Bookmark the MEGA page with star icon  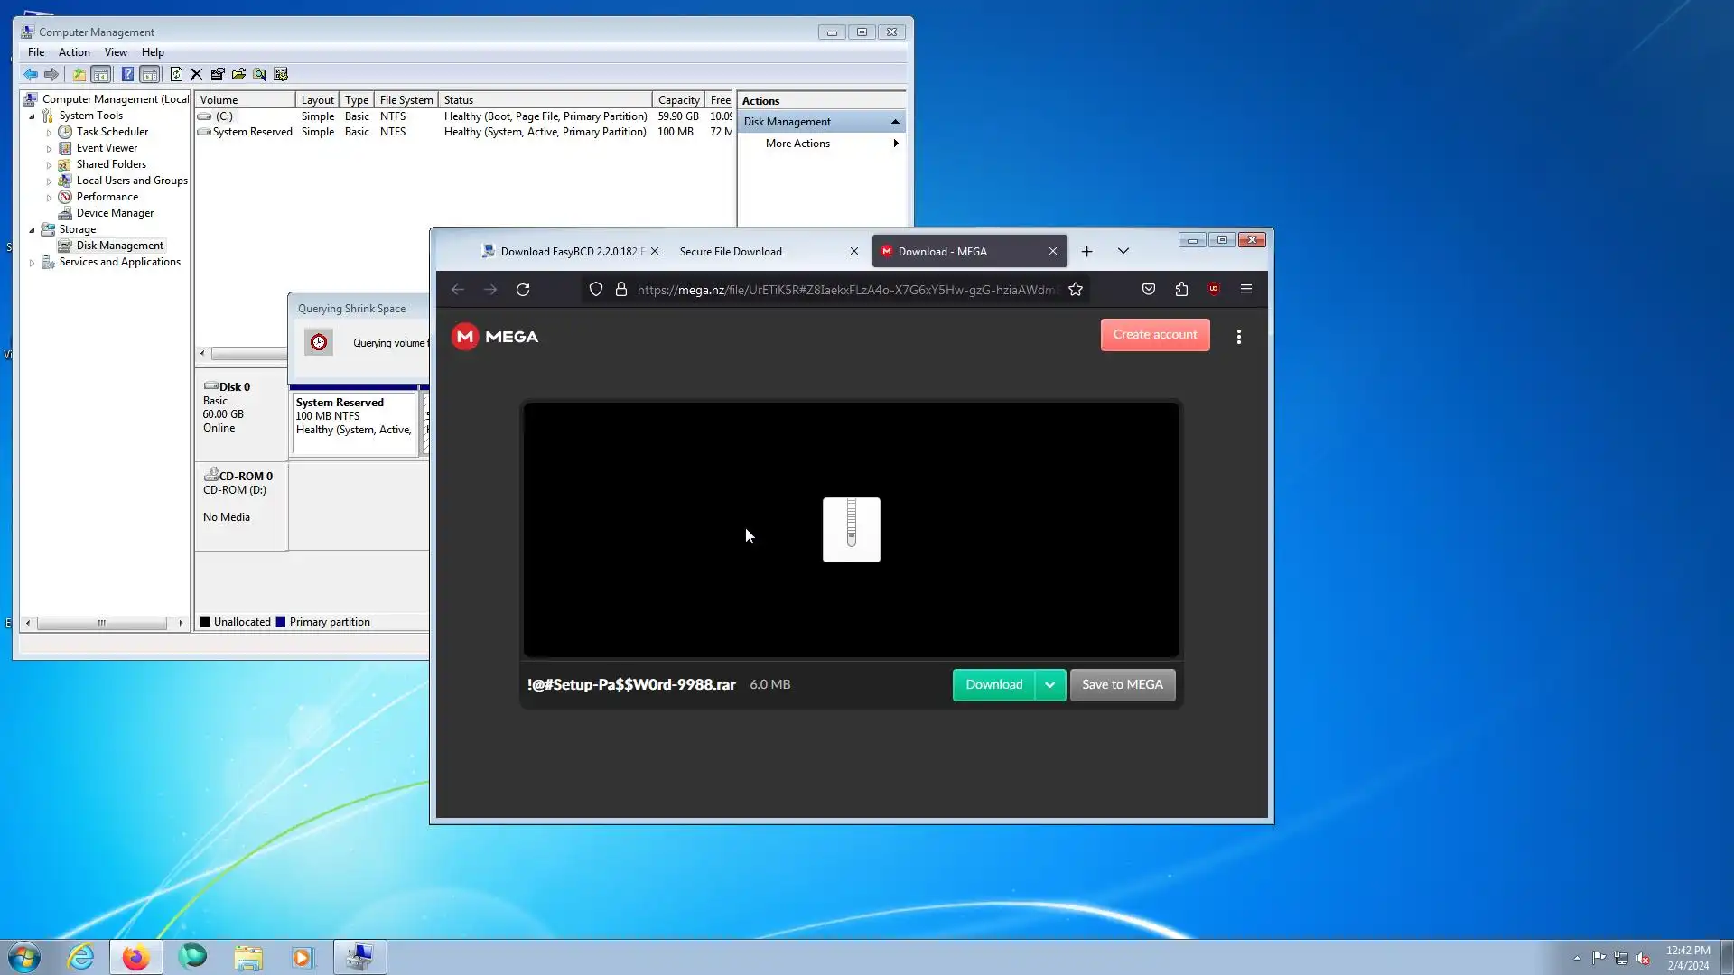[x=1075, y=290]
